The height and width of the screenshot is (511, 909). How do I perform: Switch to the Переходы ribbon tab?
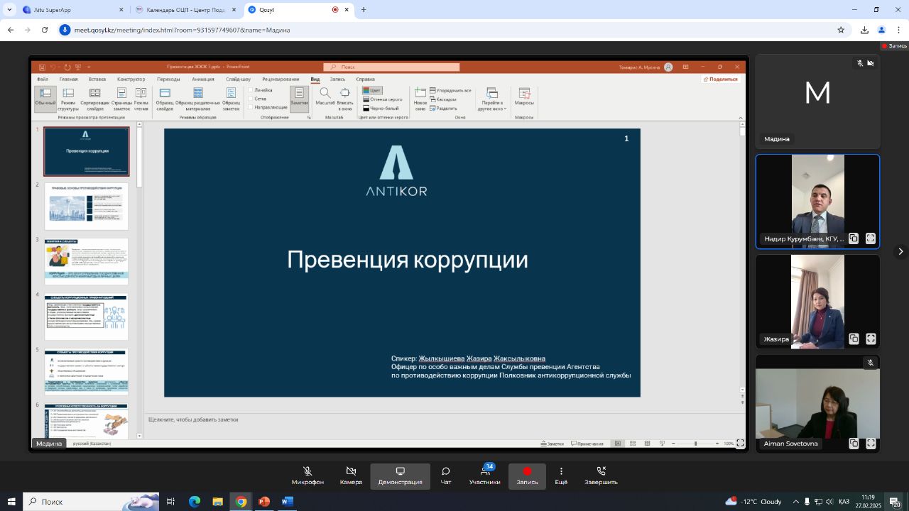(168, 79)
